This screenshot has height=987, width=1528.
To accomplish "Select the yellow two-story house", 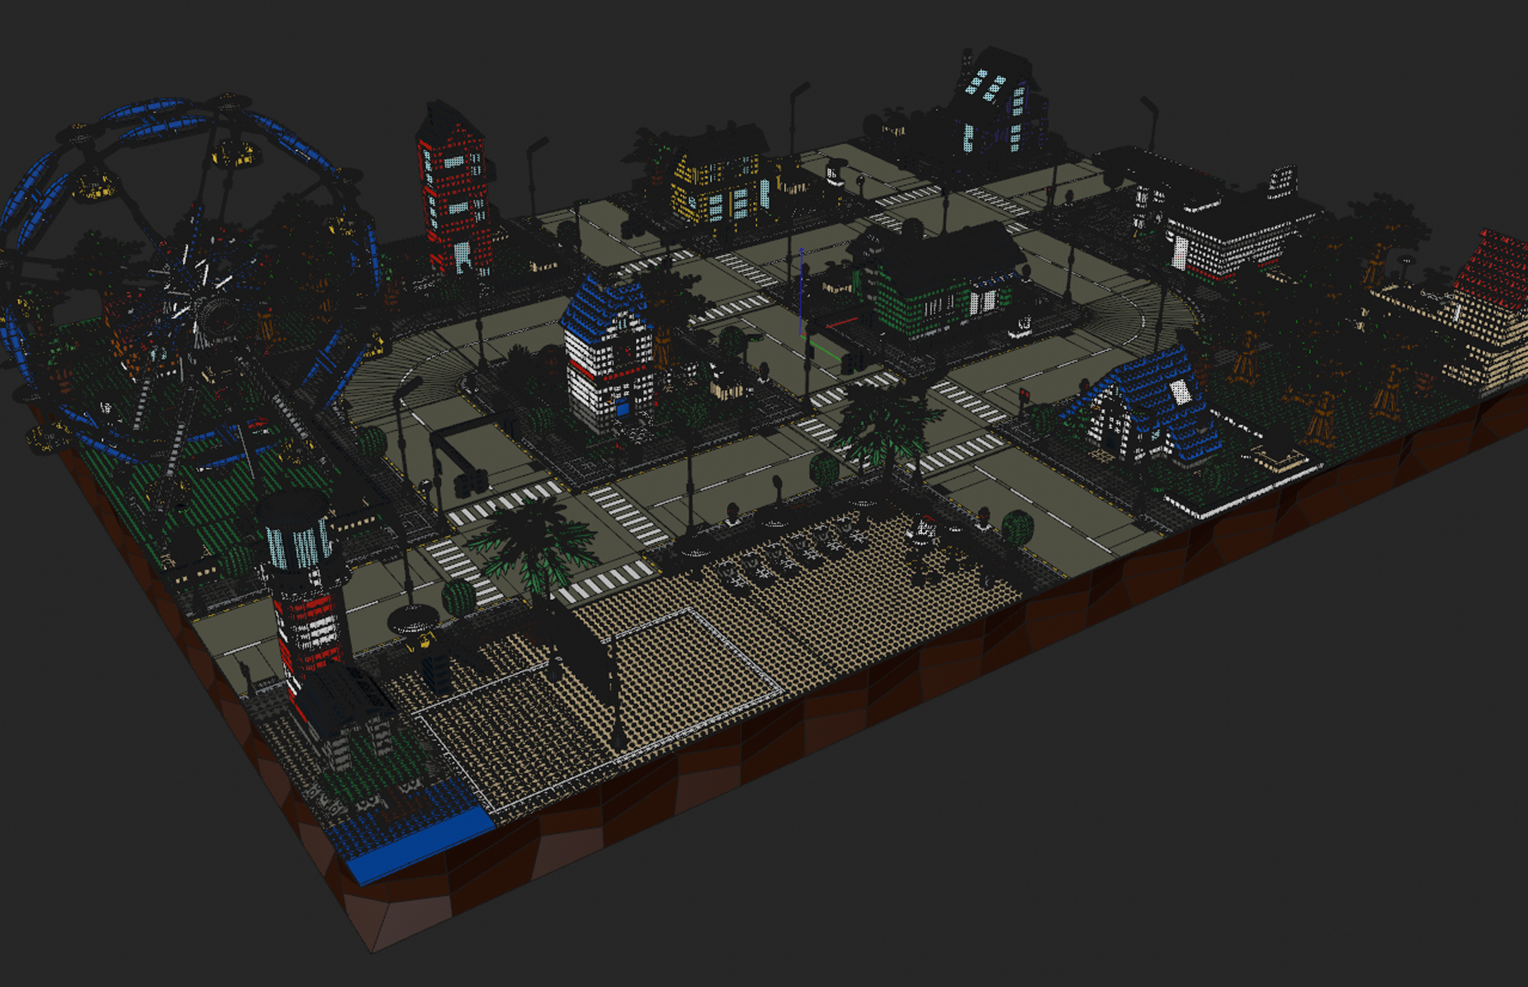I will click(x=716, y=183).
